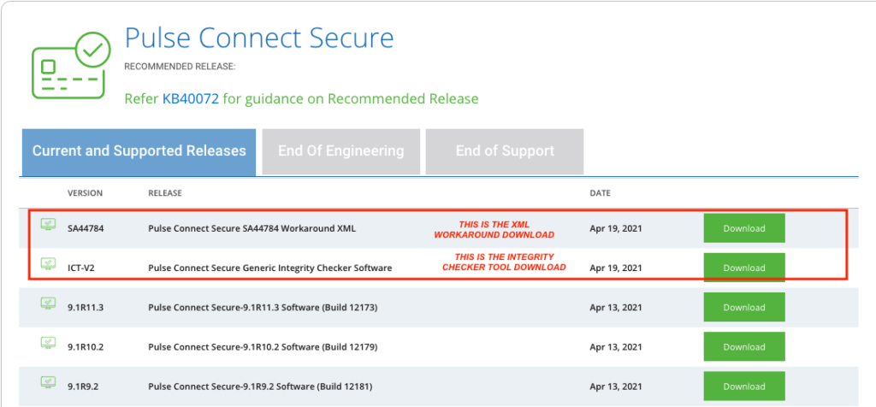Click the monitor icon beside 9.1R11.3
Screen dimensions: 876x407
click(x=49, y=304)
